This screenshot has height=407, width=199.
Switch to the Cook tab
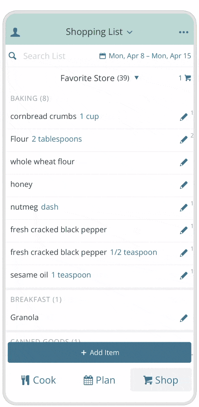click(38, 380)
